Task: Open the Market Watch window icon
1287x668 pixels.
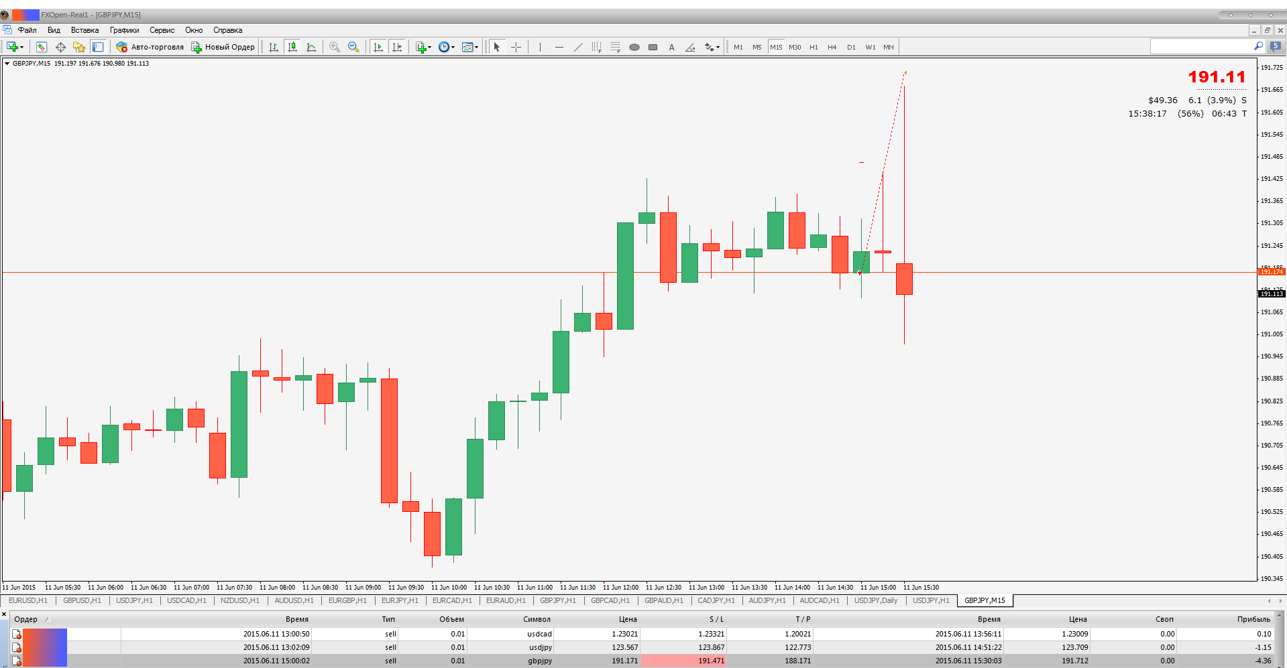Action: [42, 47]
